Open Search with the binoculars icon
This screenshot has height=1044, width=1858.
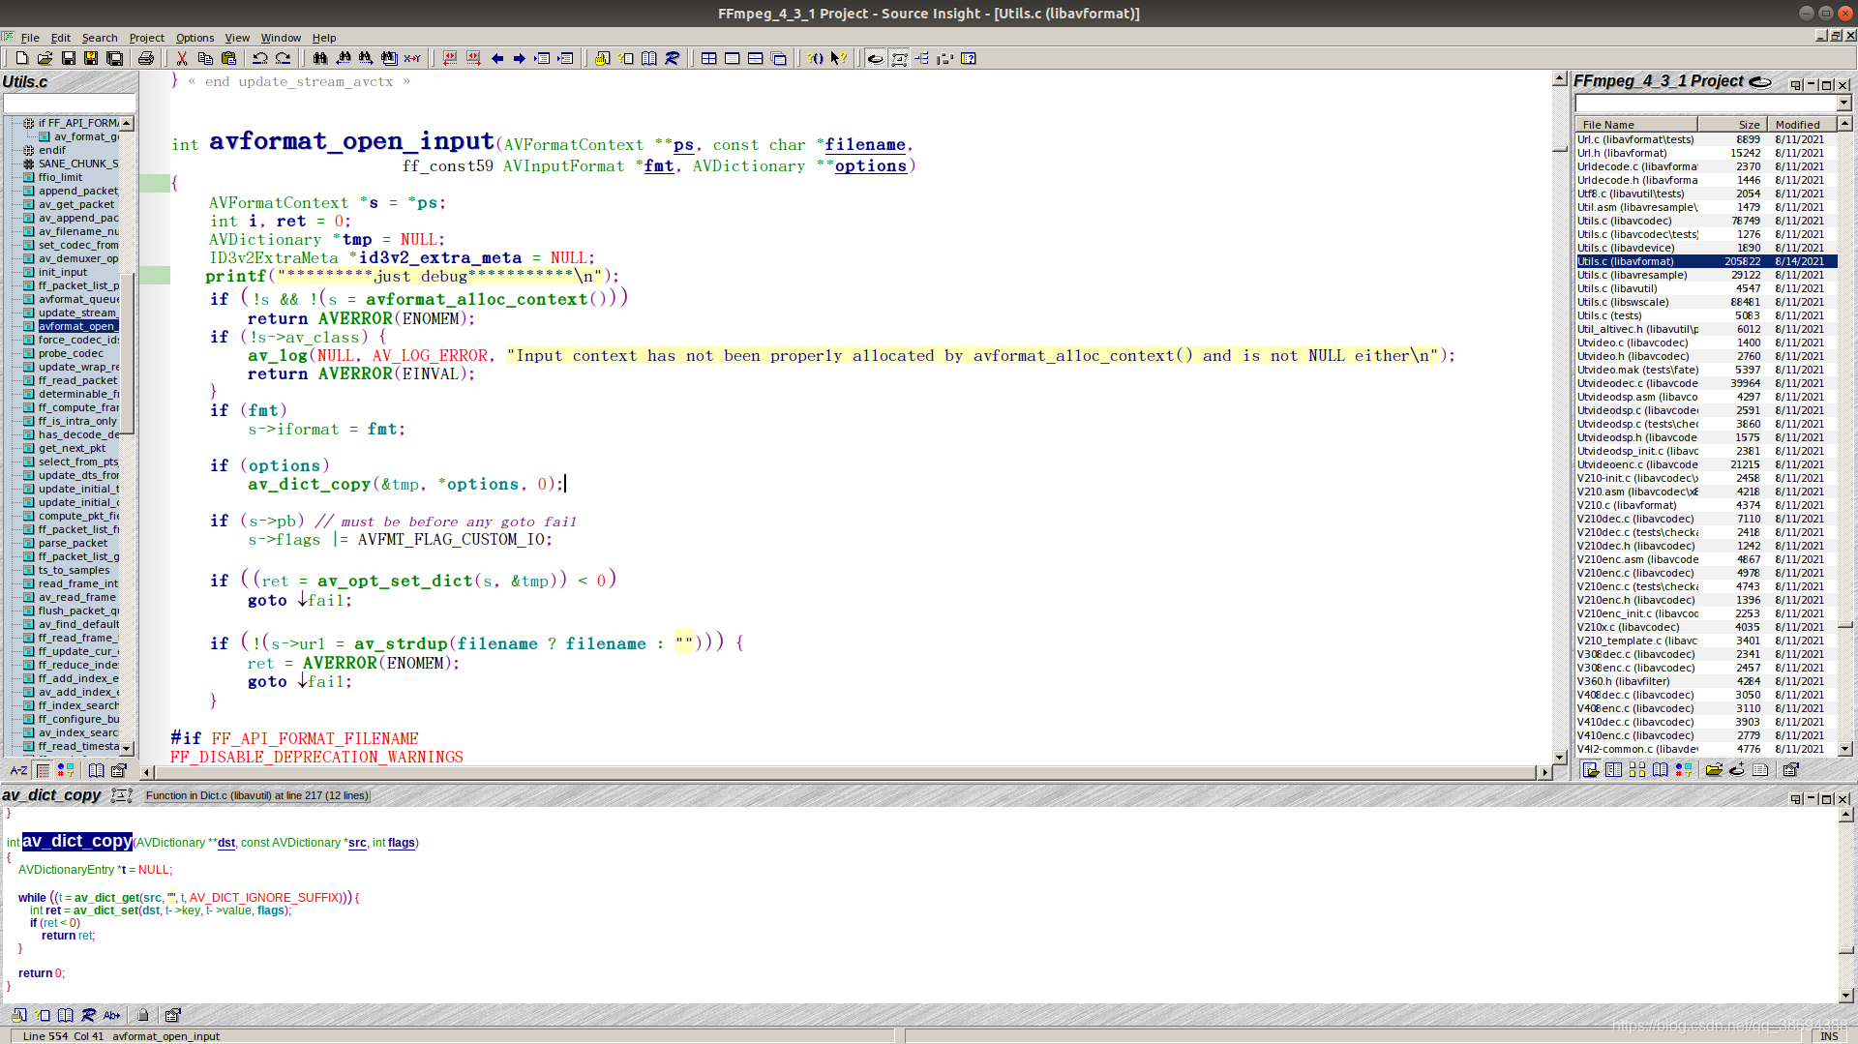click(320, 58)
